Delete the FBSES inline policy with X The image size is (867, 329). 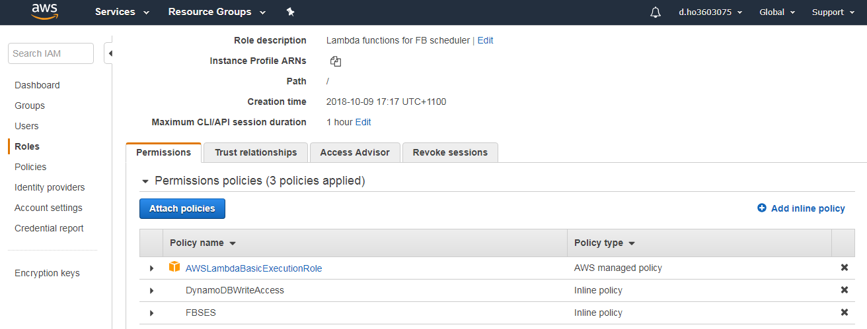click(844, 313)
